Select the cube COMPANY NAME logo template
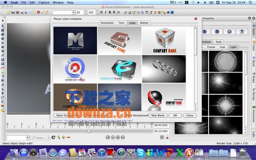 [x=164, y=41]
